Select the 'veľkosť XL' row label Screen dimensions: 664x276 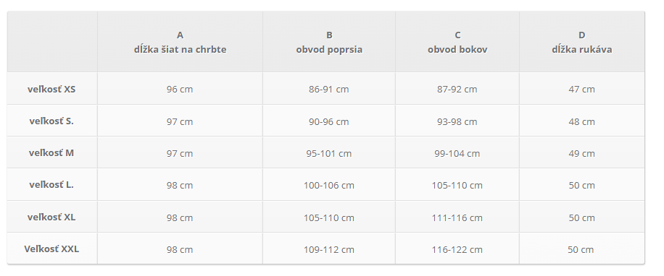[x=51, y=217]
